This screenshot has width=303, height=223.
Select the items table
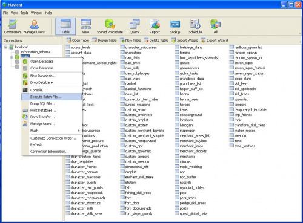click(181, 109)
